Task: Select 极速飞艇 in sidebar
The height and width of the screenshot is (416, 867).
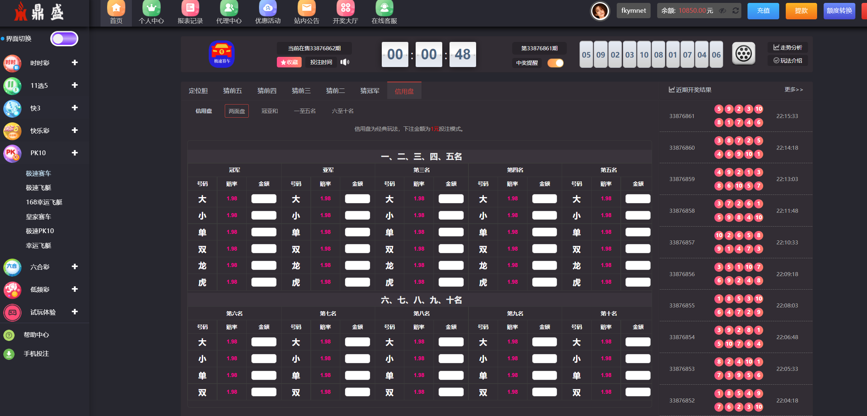Action: coord(38,188)
